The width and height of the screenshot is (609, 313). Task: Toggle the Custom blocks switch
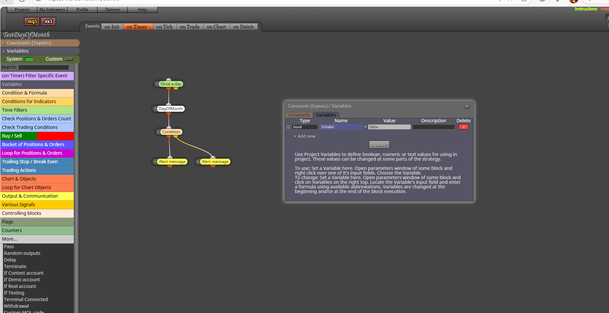[69, 59]
